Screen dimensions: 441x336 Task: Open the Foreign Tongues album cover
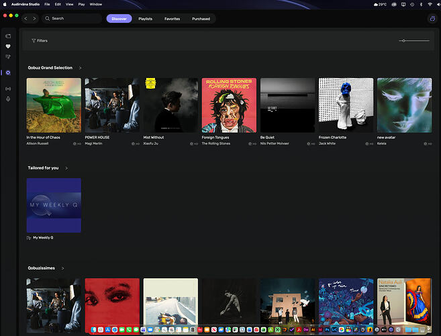[229, 106]
